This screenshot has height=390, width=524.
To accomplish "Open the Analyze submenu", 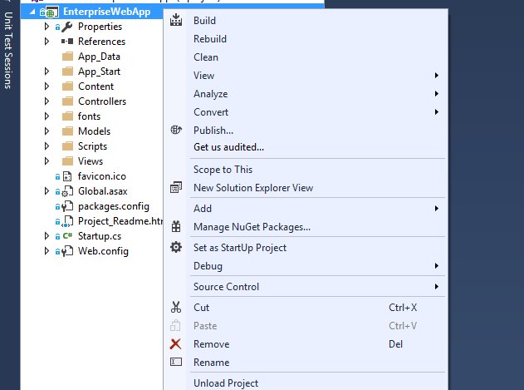I will 306,94.
